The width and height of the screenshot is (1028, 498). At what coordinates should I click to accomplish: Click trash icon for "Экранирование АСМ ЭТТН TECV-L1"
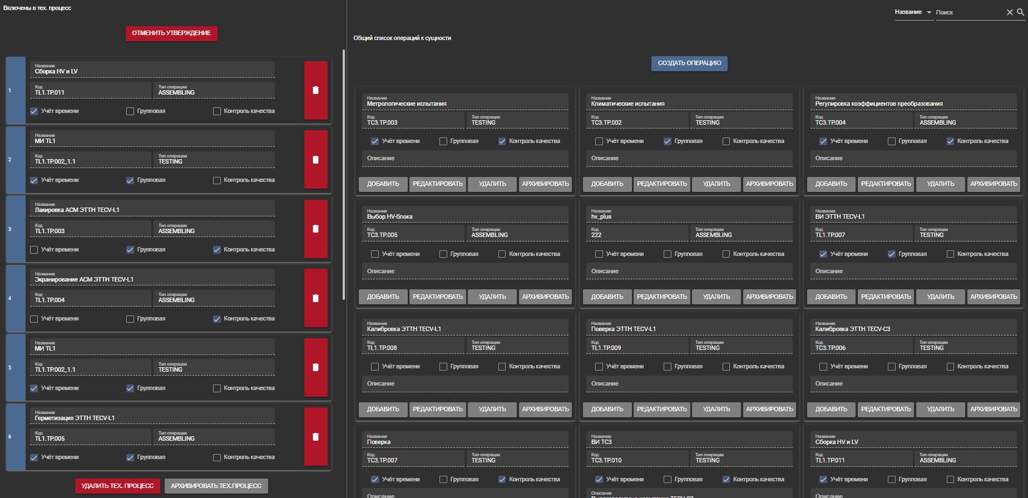(x=315, y=298)
